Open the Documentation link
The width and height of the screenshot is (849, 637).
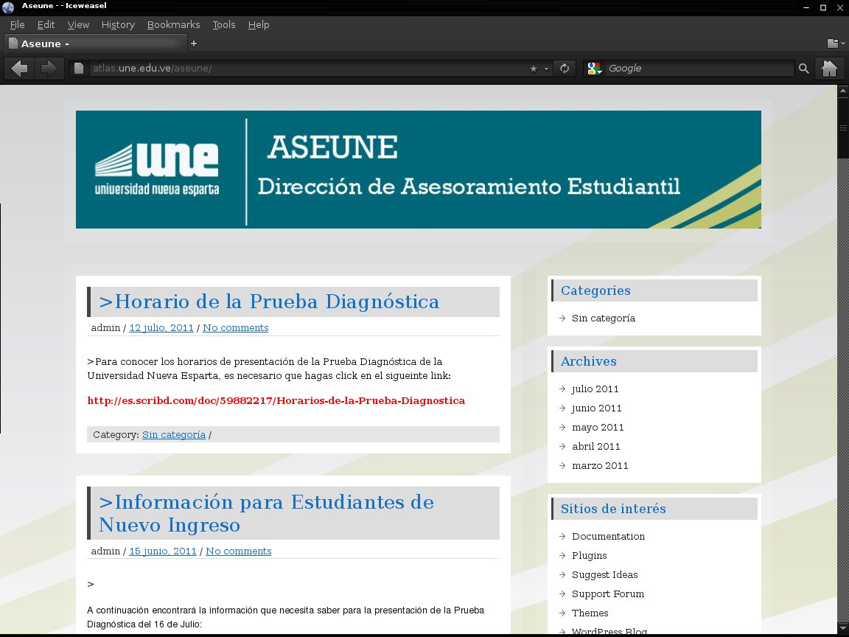[x=609, y=536]
